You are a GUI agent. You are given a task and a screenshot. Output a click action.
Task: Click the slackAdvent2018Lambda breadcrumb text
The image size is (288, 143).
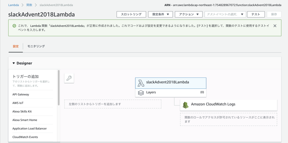(x=56, y=5)
